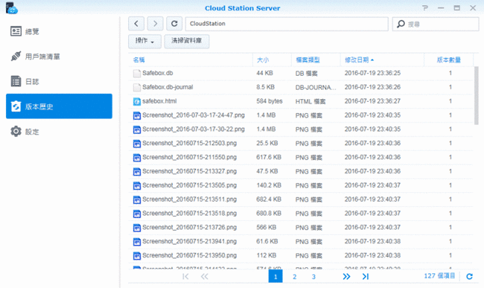The height and width of the screenshot is (288, 484).
Task: Sort by 名稱 column header
Action: coord(138,60)
